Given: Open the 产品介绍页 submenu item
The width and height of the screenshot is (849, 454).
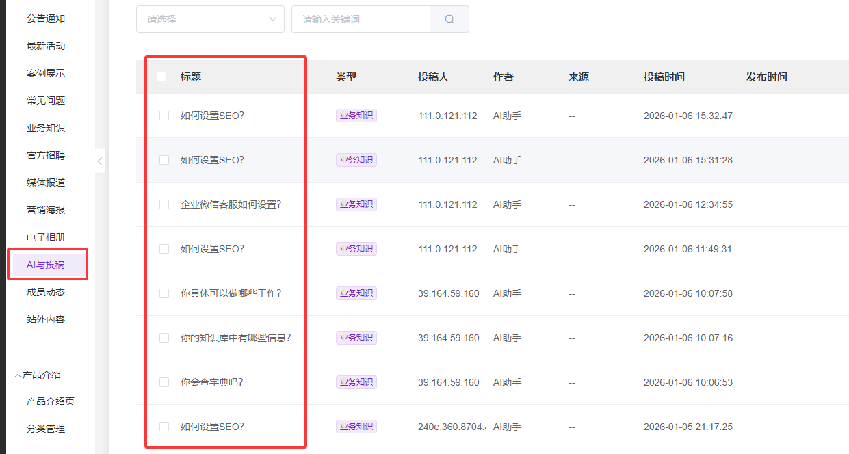Looking at the screenshot, I should (x=50, y=401).
